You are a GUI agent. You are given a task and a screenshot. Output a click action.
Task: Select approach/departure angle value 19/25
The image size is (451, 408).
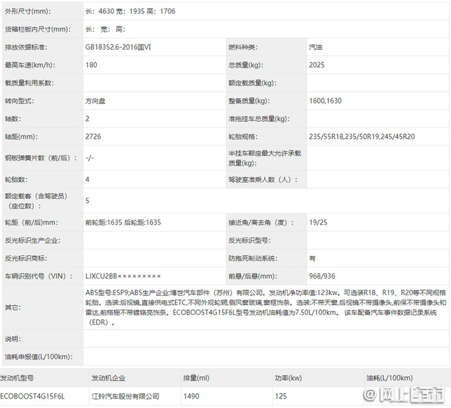318,222
